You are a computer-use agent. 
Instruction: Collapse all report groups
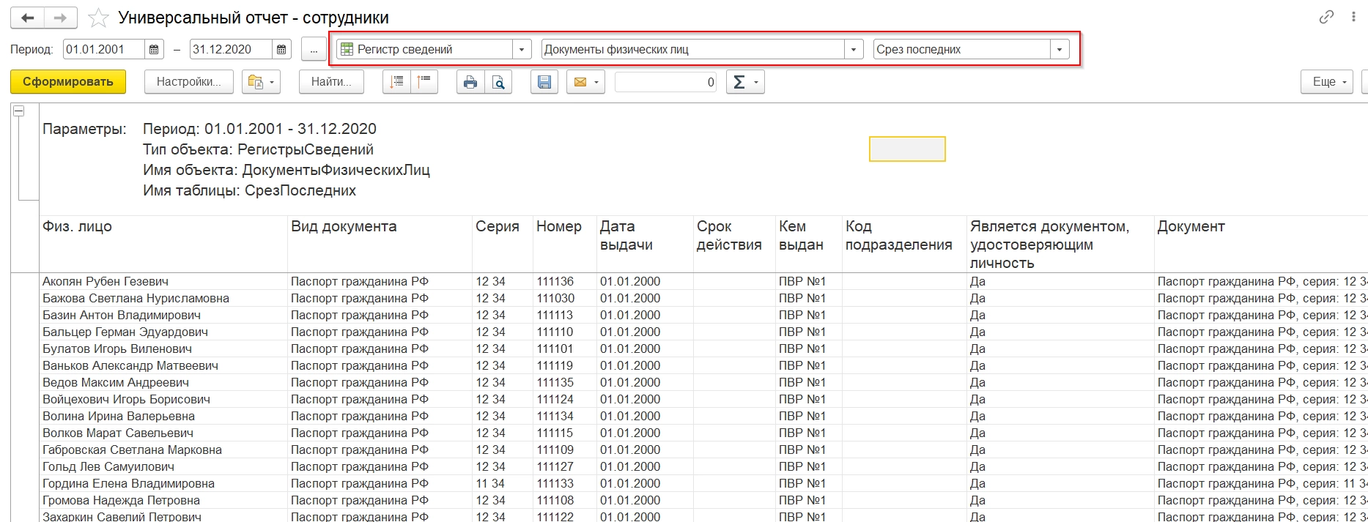[424, 82]
